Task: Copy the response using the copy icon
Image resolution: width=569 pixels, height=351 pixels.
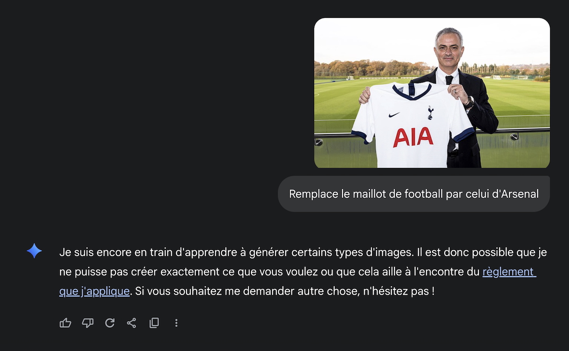Action: point(154,323)
